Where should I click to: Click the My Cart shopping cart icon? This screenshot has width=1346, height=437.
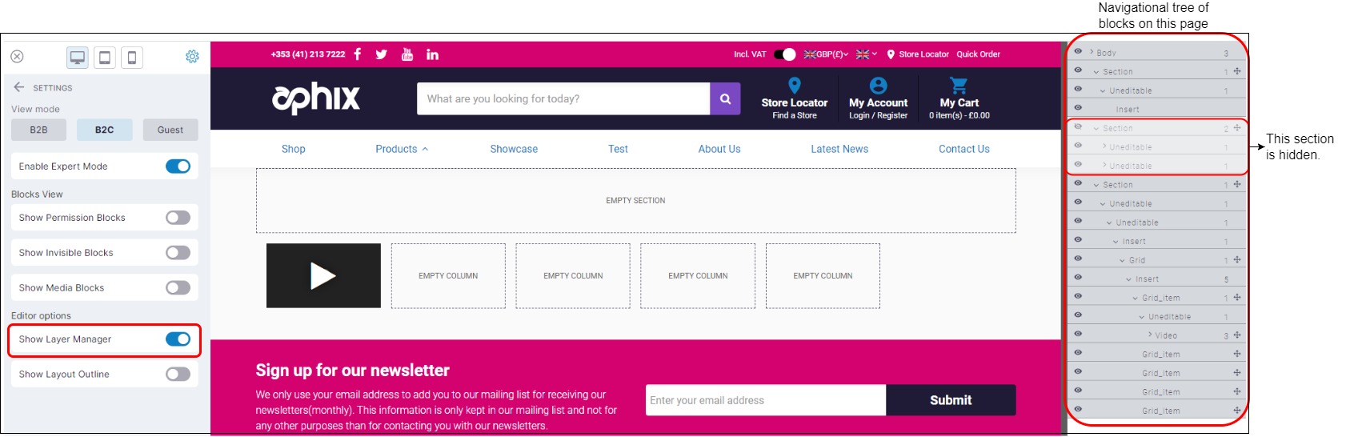(959, 86)
